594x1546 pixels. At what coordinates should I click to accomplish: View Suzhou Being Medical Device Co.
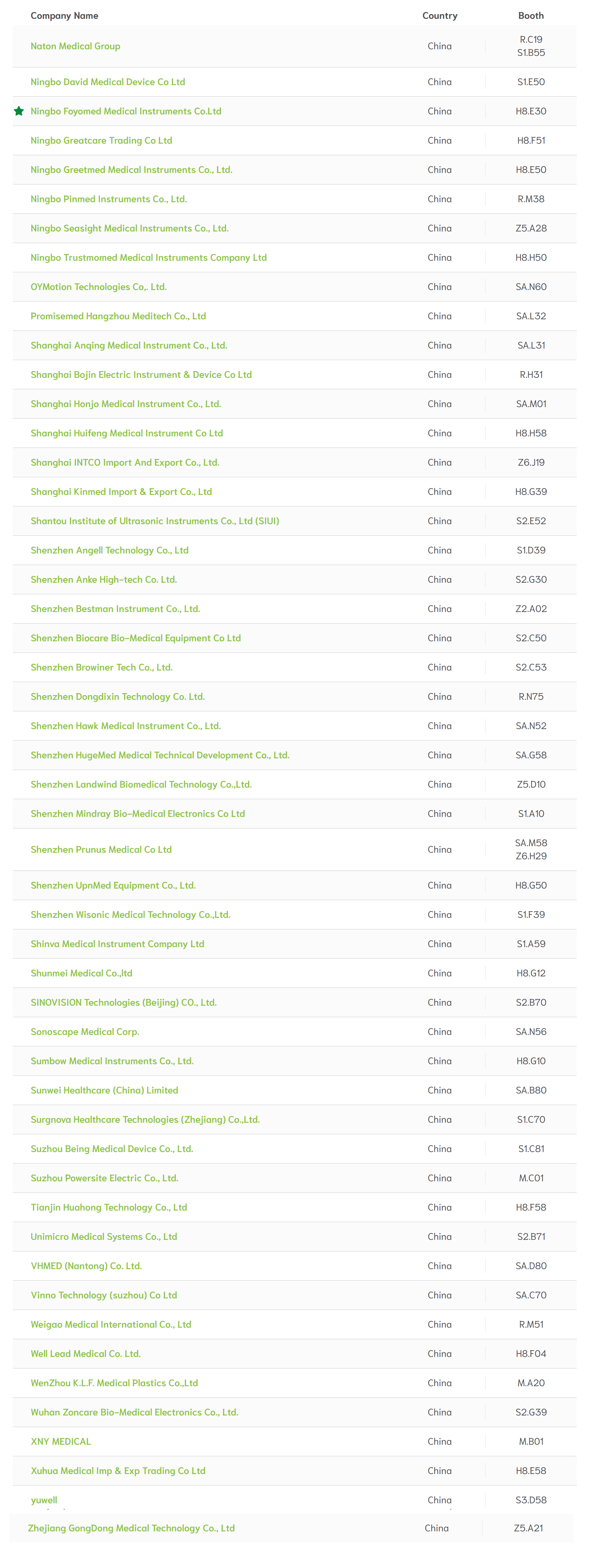[112, 1149]
